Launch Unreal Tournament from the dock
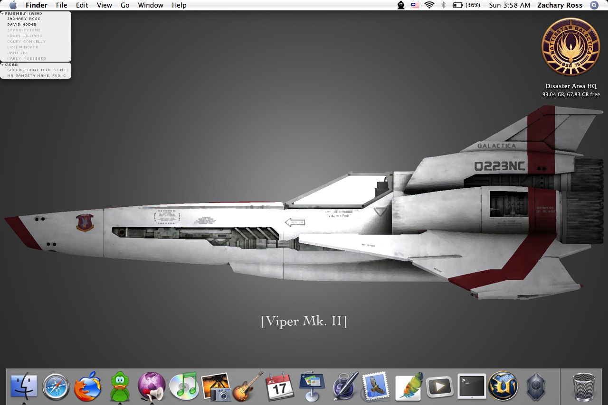Screen dimensions: 608x405 pos(503,386)
